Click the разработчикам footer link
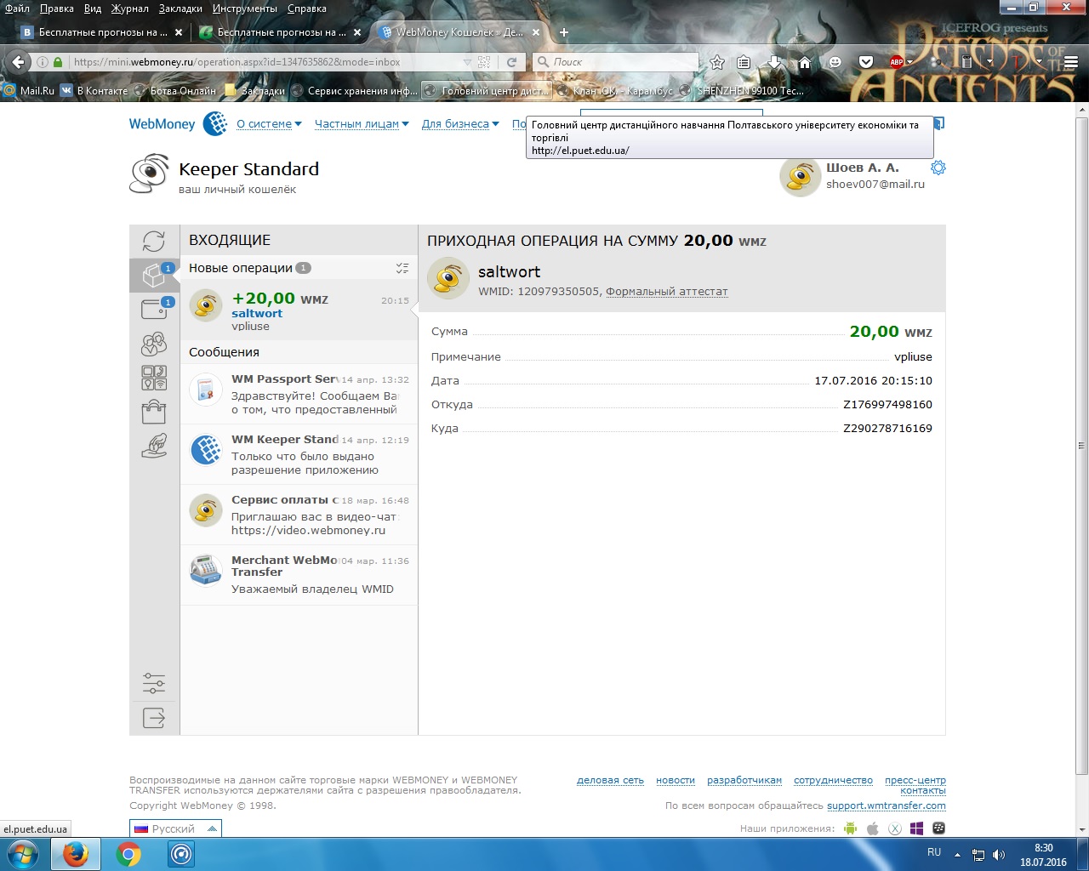Screen dimensions: 1089x871 pyautogui.click(x=744, y=780)
